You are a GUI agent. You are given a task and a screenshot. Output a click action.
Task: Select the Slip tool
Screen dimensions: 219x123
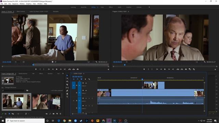point(67,87)
